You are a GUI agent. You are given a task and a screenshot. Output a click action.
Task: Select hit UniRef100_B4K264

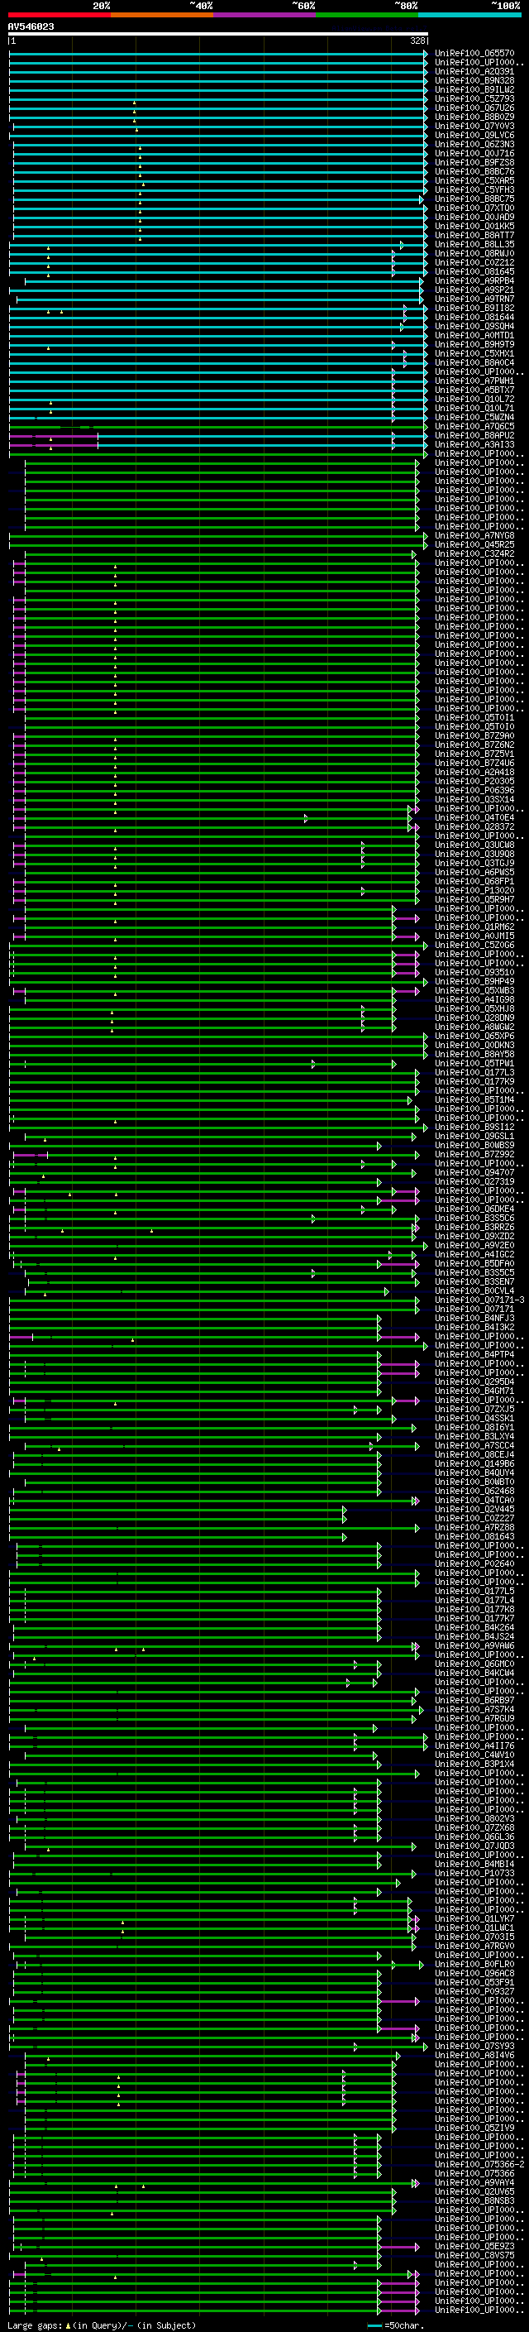coord(474,1628)
